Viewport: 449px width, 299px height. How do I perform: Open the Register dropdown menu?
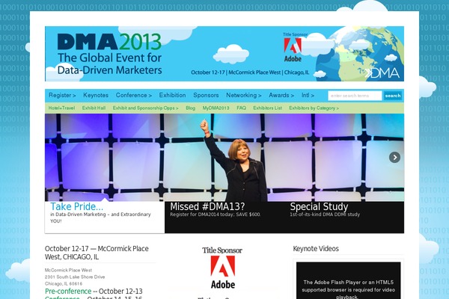tap(62, 95)
